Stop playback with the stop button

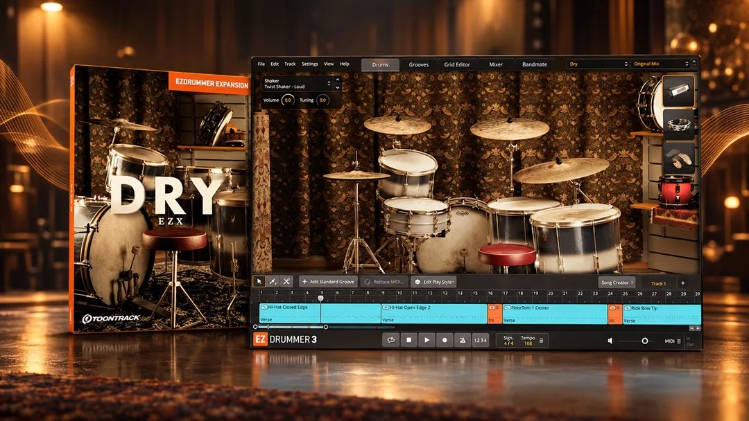(x=408, y=340)
